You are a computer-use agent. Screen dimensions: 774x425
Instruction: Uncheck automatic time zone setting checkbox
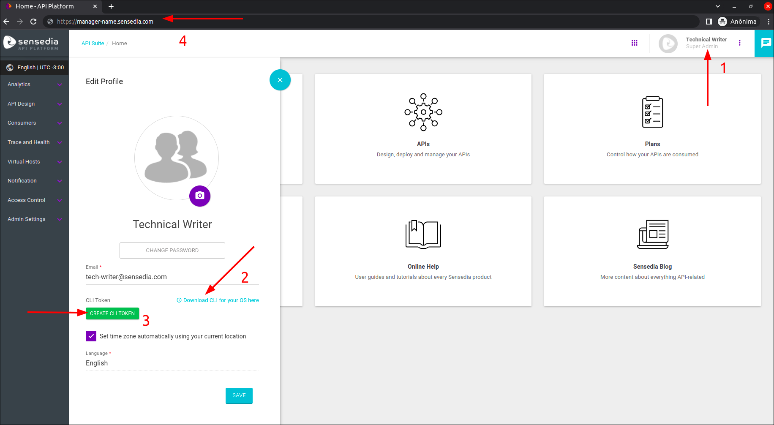(91, 336)
